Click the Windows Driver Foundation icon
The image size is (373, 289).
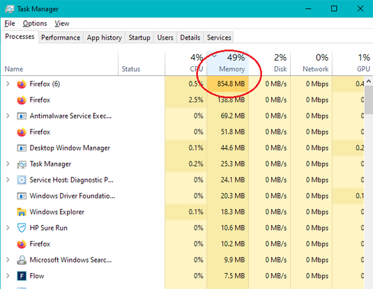[x=22, y=196]
